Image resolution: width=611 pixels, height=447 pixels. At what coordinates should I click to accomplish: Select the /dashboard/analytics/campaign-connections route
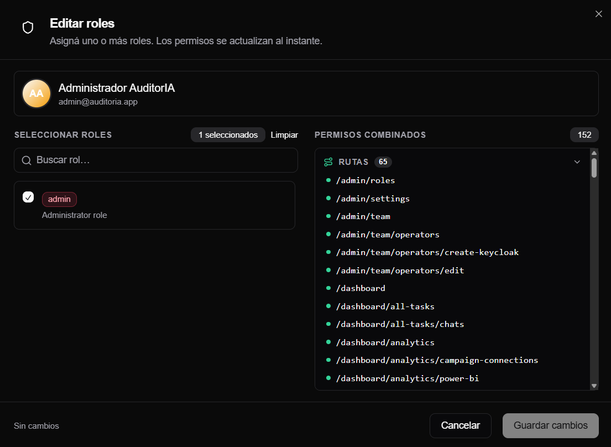pyautogui.click(x=437, y=361)
